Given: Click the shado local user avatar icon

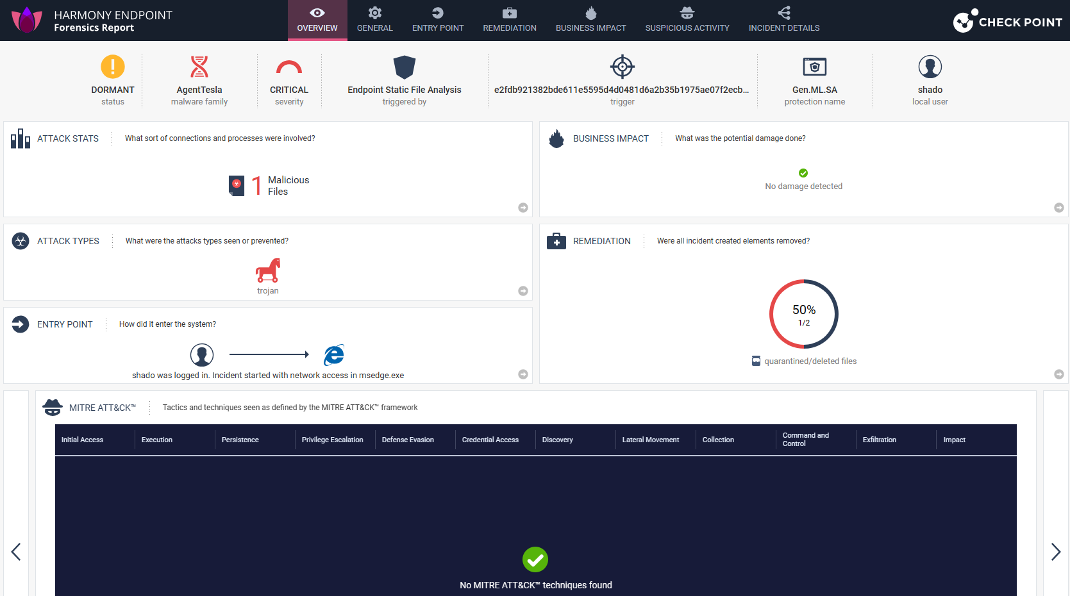Looking at the screenshot, I should point(930,67).
